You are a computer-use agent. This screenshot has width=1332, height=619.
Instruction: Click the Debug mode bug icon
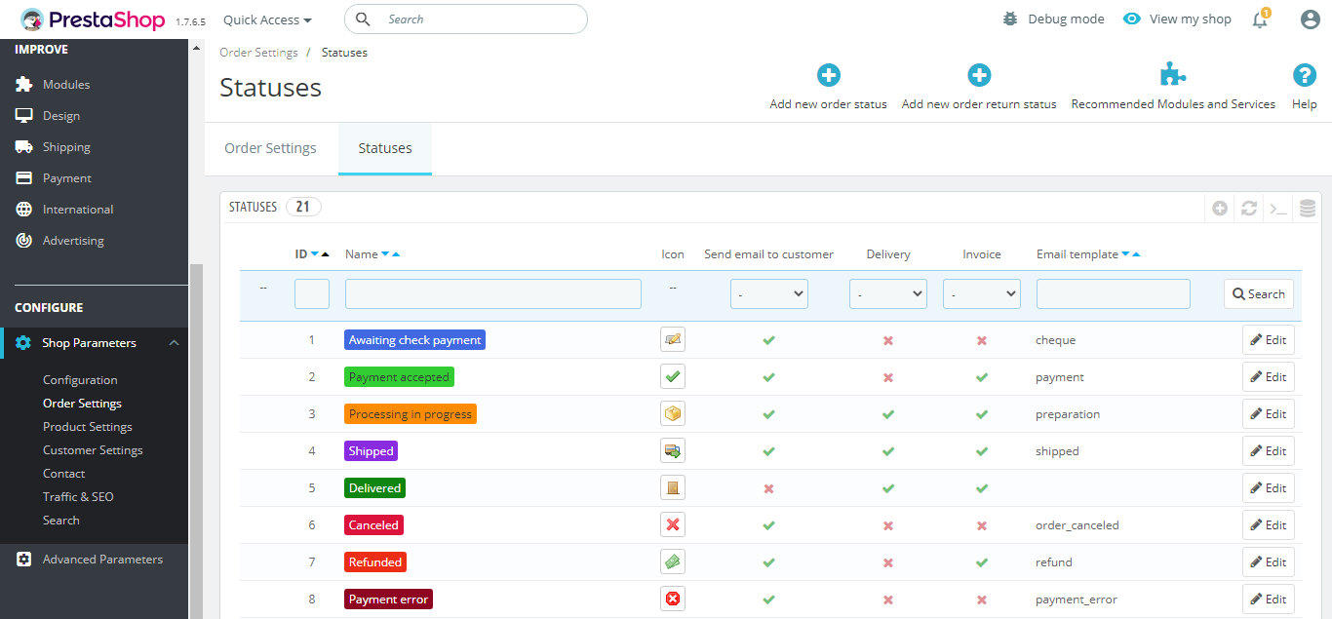[x=1010, y=19]
